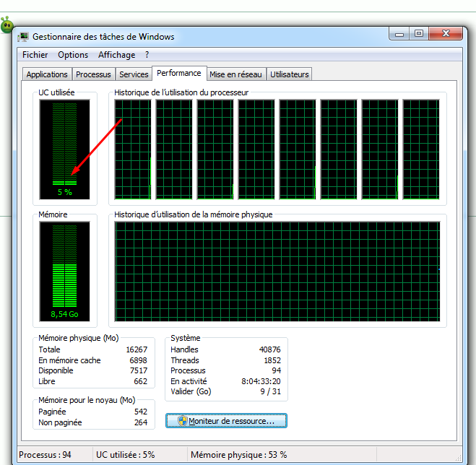This screenshot has height=465, width=476.
Task: Click the Processus value 94 under Système
Action: tap(276, 370)
